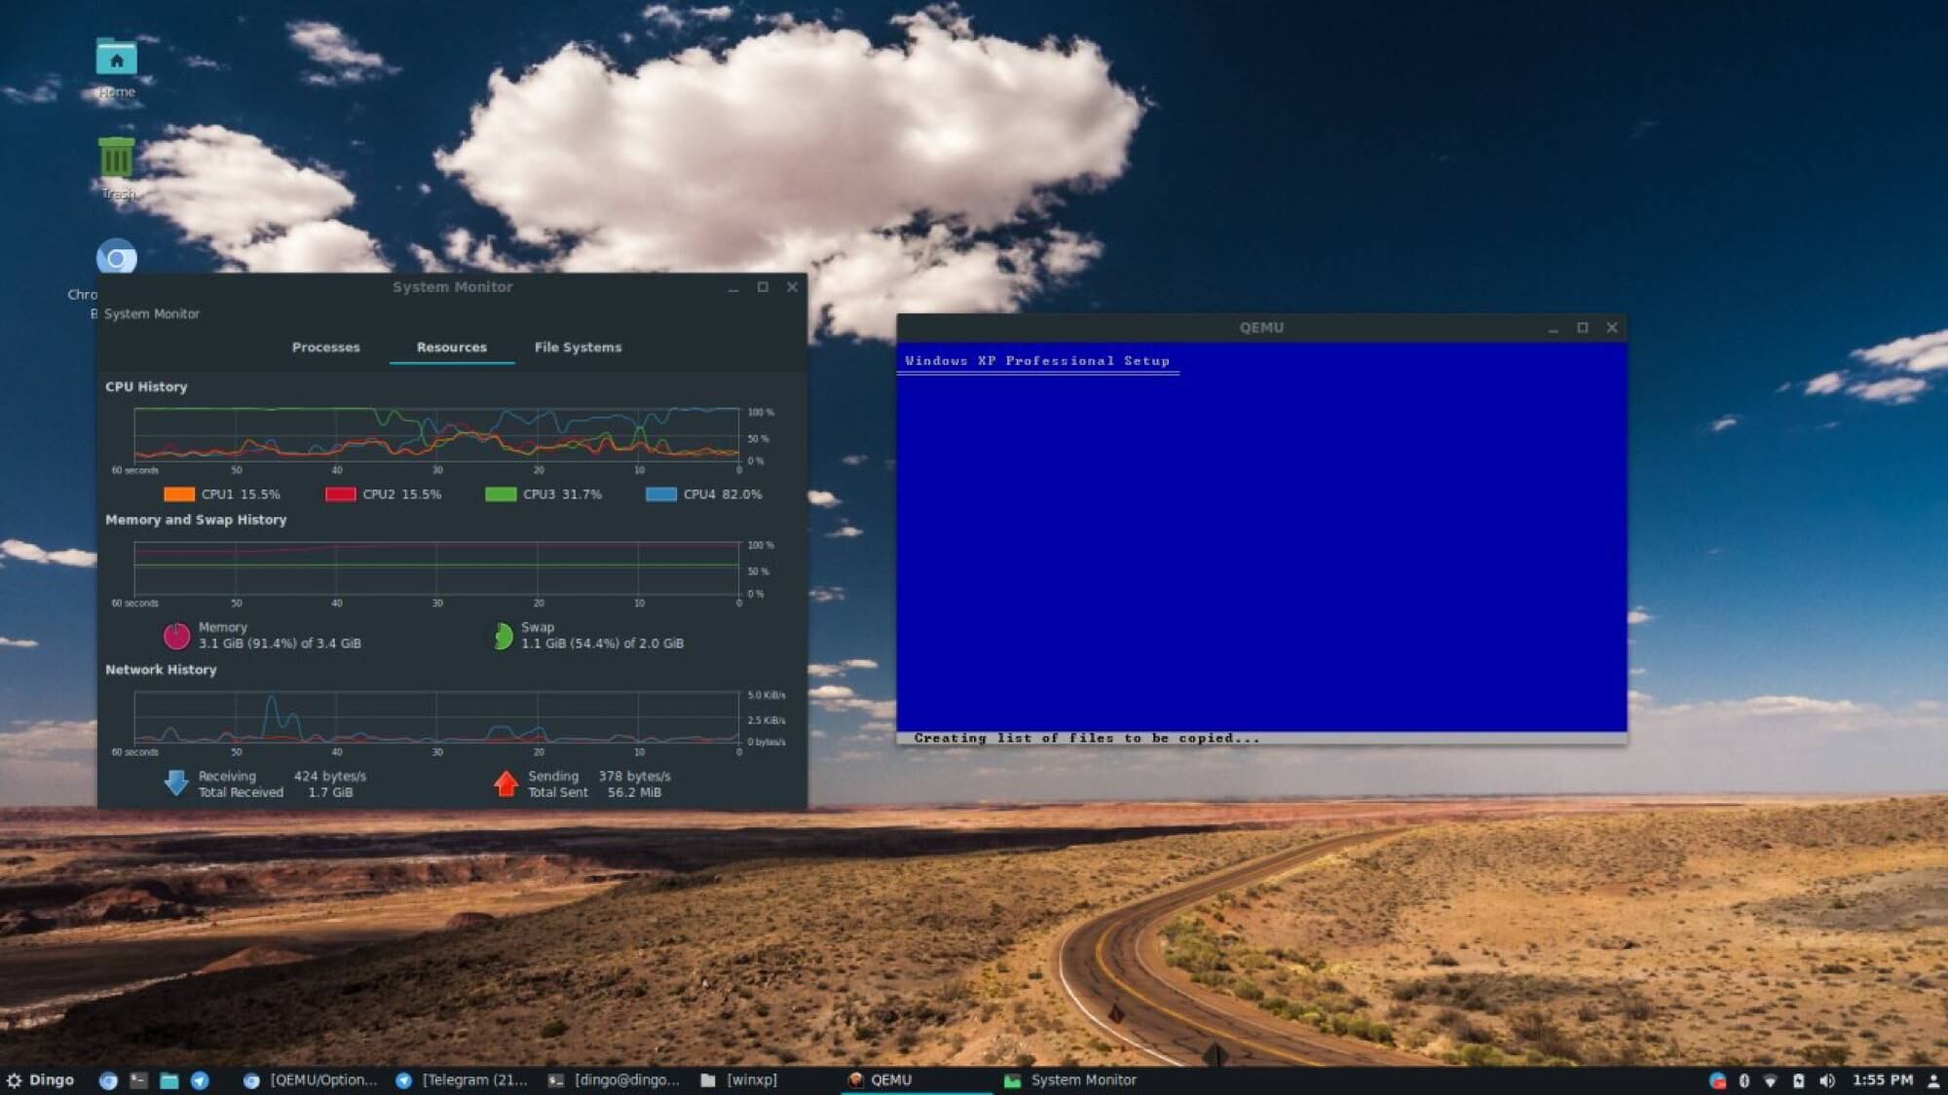Click the 1:55 PM clock

[1882, 1079]
